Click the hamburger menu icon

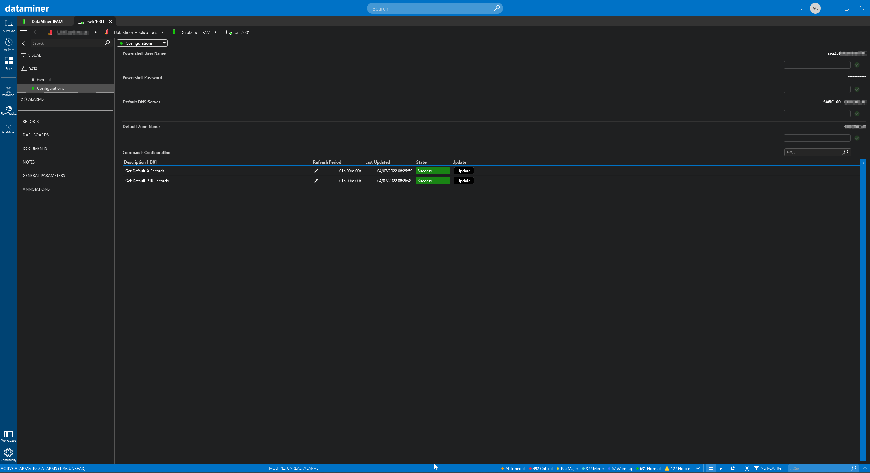(x=24, y=32)
